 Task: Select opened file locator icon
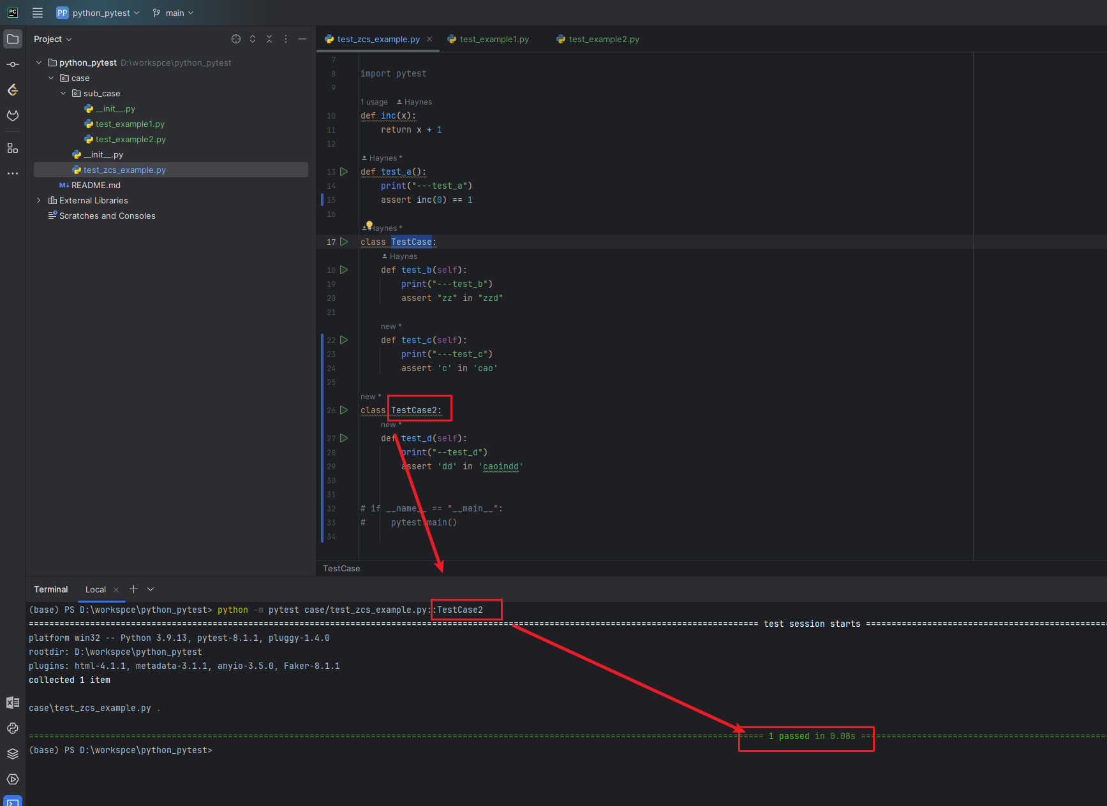[236, 39]
